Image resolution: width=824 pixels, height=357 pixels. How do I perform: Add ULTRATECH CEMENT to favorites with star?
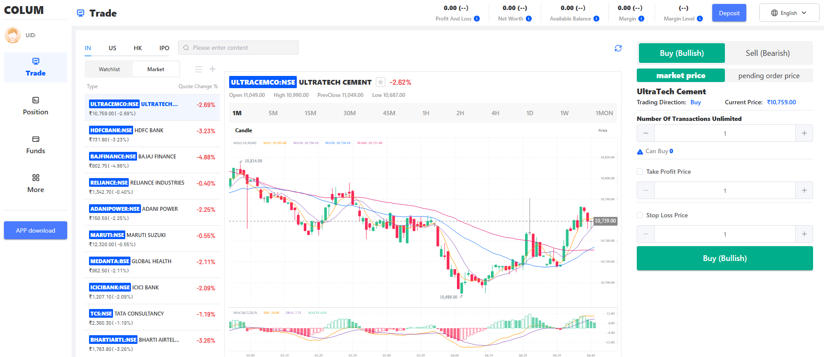[x=381, y=82]
